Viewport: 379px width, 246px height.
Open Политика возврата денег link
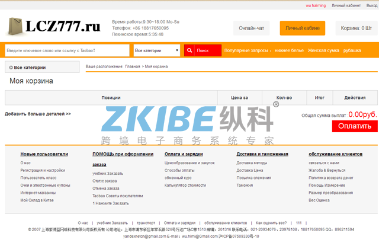[x=331, y=178]
